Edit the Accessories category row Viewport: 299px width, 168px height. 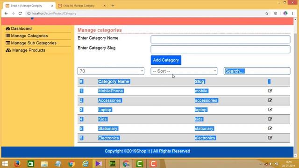tap(270, 100)
